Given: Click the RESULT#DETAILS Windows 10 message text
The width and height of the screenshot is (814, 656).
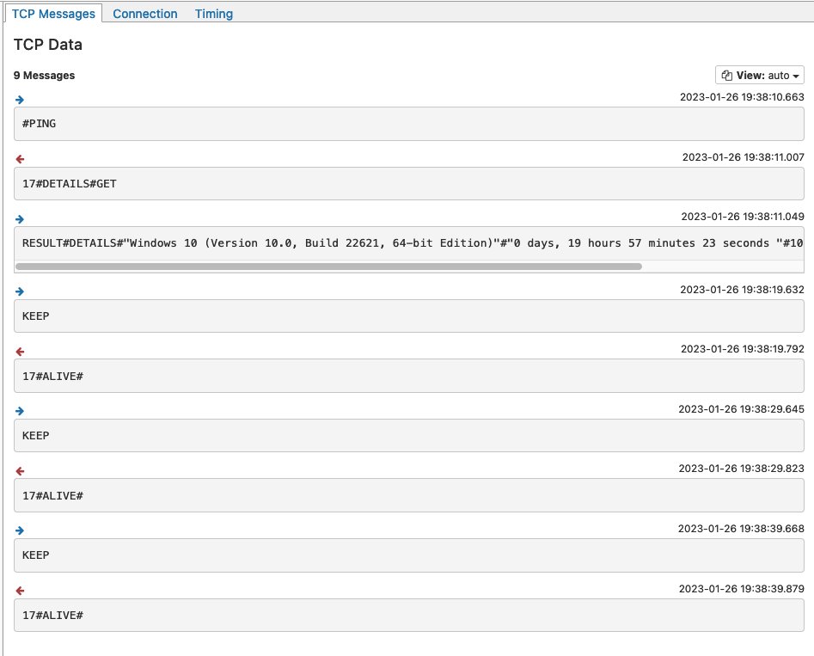Looking at the screenshot, I should [413, 243].
